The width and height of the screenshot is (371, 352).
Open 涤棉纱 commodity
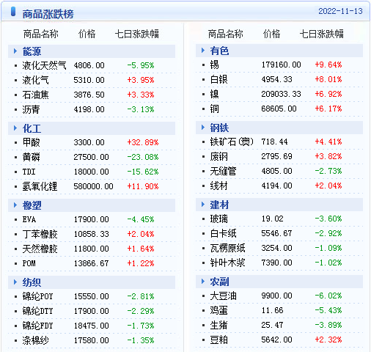[x=35, y=340]
